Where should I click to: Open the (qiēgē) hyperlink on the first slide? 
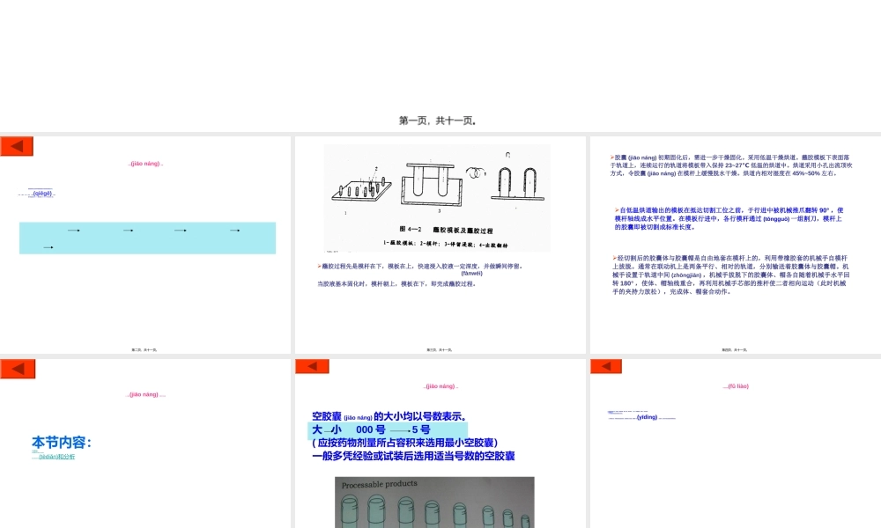point(44,194)
